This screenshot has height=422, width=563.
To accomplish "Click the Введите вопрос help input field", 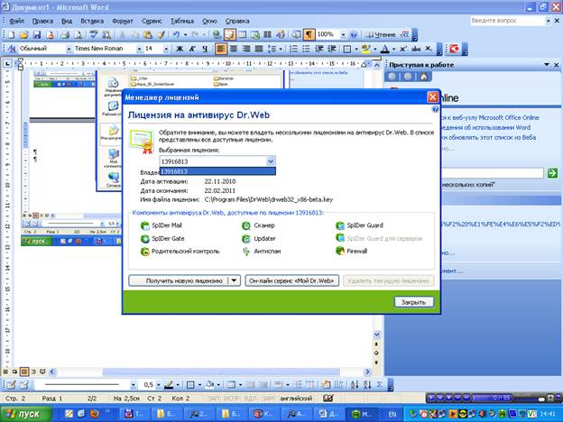I will click(507, 21).
